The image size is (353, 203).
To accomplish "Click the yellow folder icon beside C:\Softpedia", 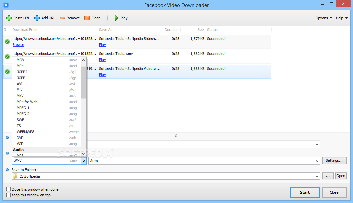I will tap(15, 176).
